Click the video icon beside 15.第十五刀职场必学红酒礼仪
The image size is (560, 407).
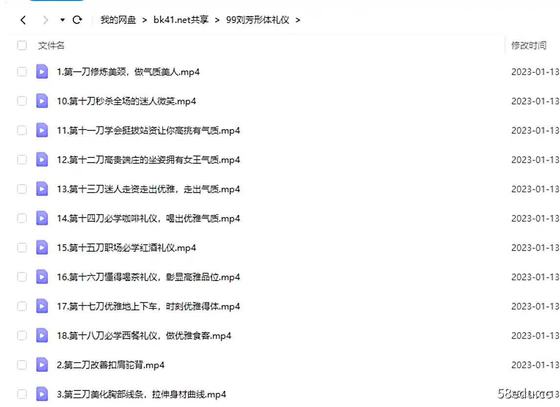42,248
